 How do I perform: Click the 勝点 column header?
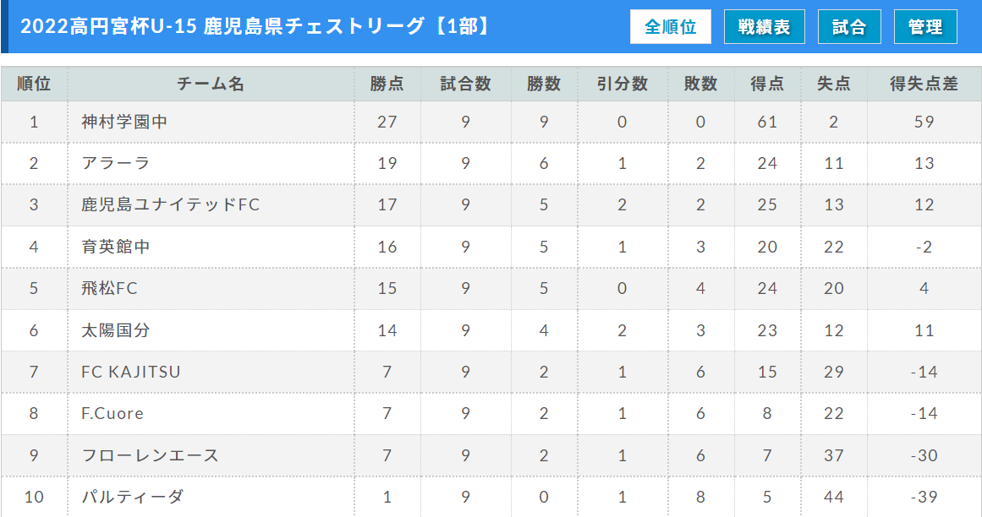pos(387,84)
